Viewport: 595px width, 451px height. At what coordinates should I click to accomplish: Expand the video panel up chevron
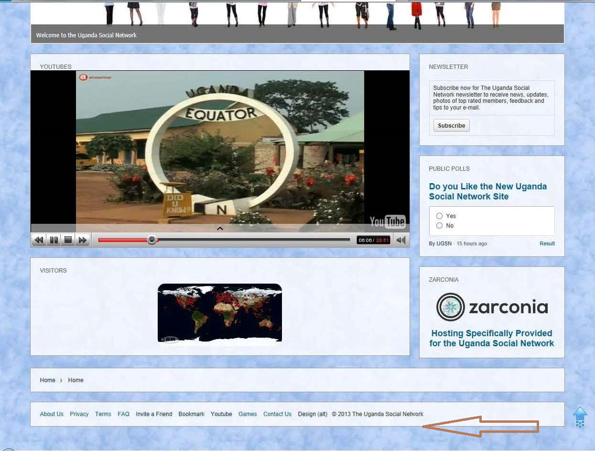tap(220, 229)
